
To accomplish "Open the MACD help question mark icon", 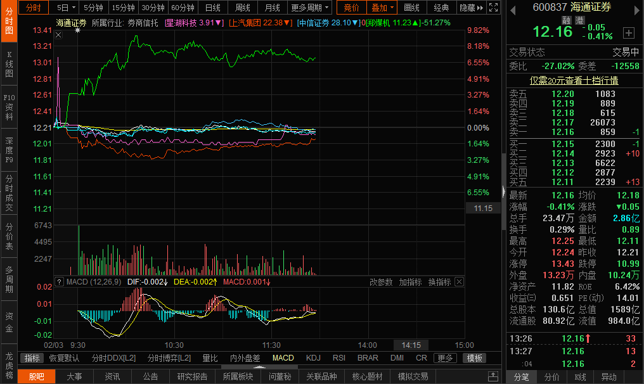I will point(59,282).
